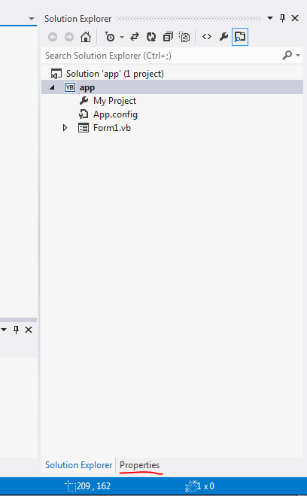The image size is (307, 496).
Task: Click the Forward navigation arrow icon
Action: click(69, 38)
